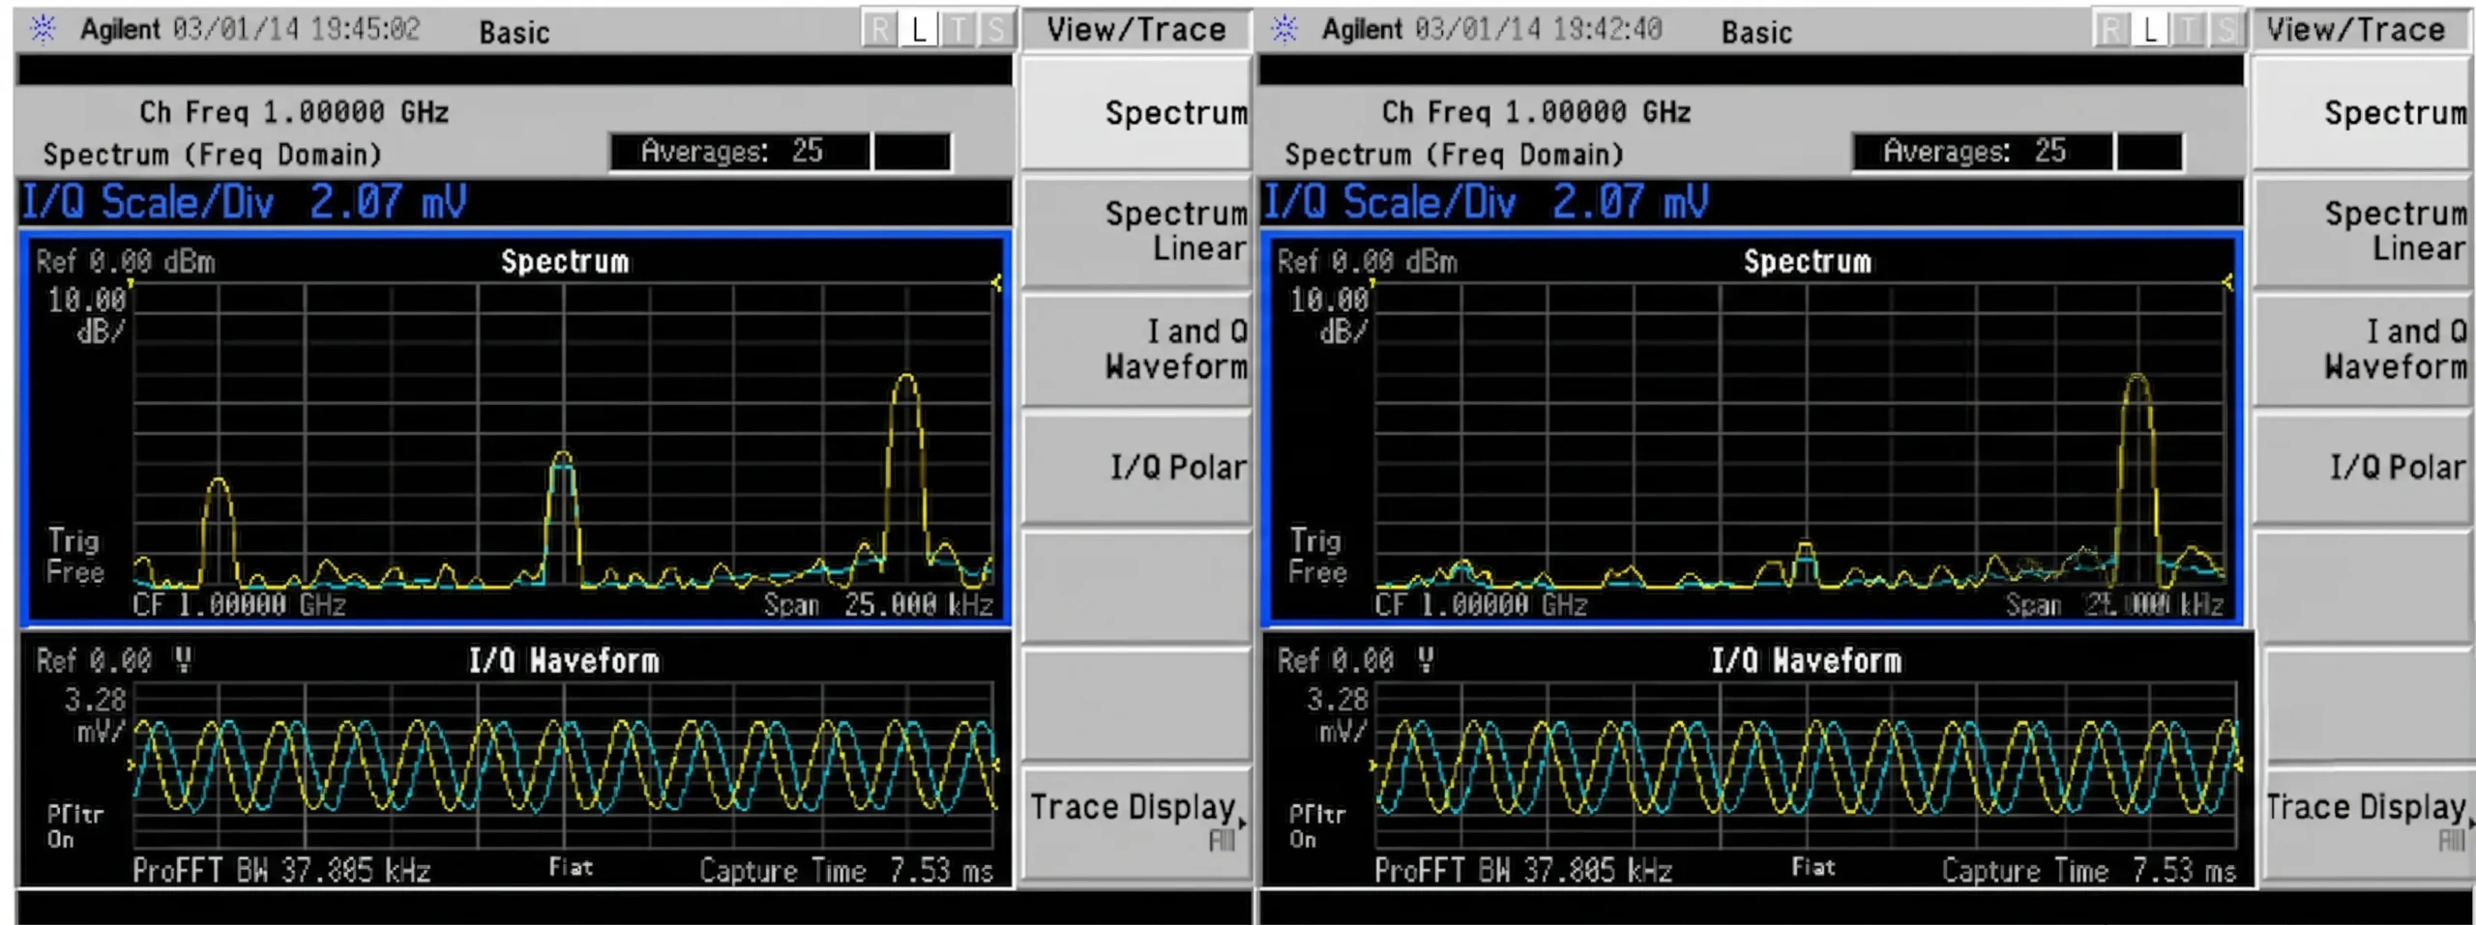Screen dimensions: 2476x925
Task: Click 10.00 dB/ scale on left spectrum
Action: point(88,315)
